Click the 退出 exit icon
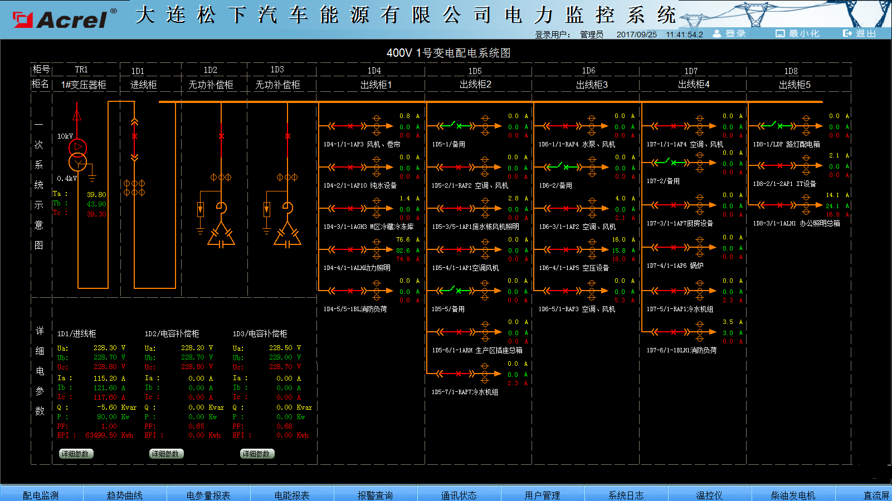This screenshot has width=892, height=501. 847,33
